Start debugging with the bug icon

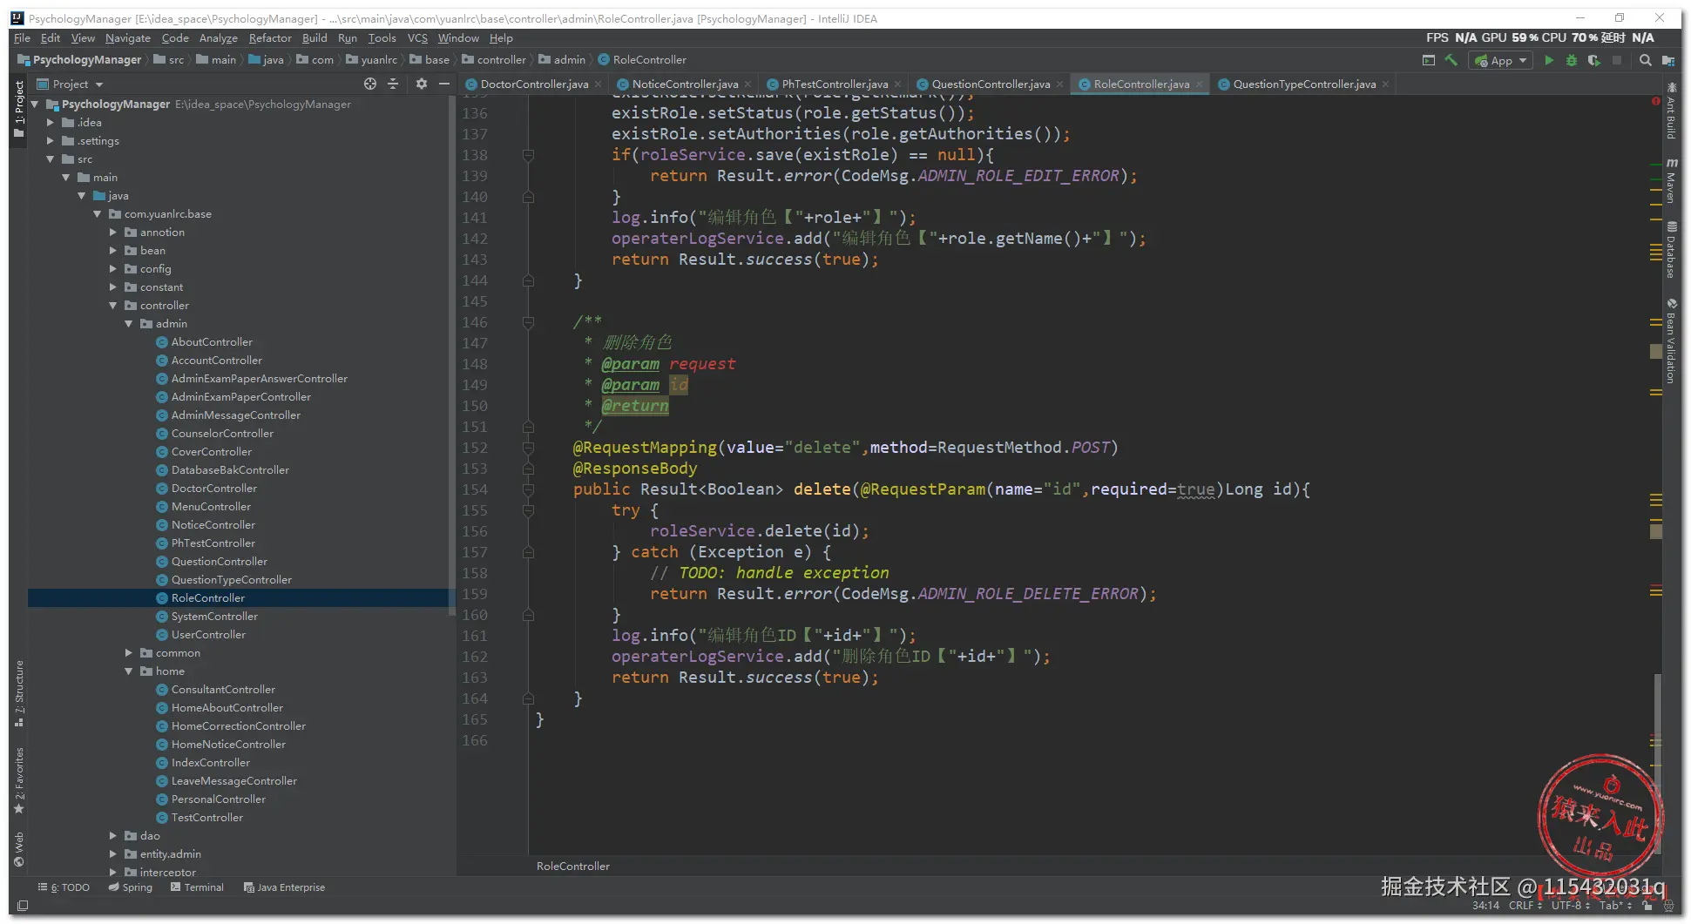coord(1572,60)
